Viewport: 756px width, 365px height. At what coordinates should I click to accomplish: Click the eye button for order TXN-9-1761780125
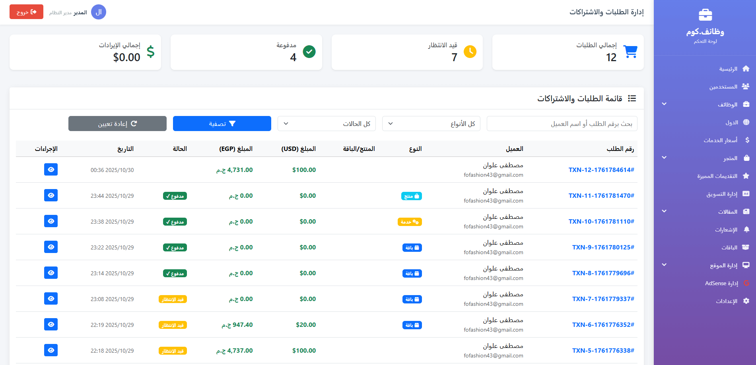(x=51, y=247)
